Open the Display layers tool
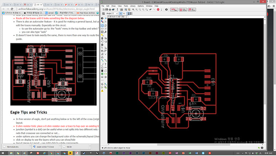Screen dimensions: 276x156 click(102, 21)
